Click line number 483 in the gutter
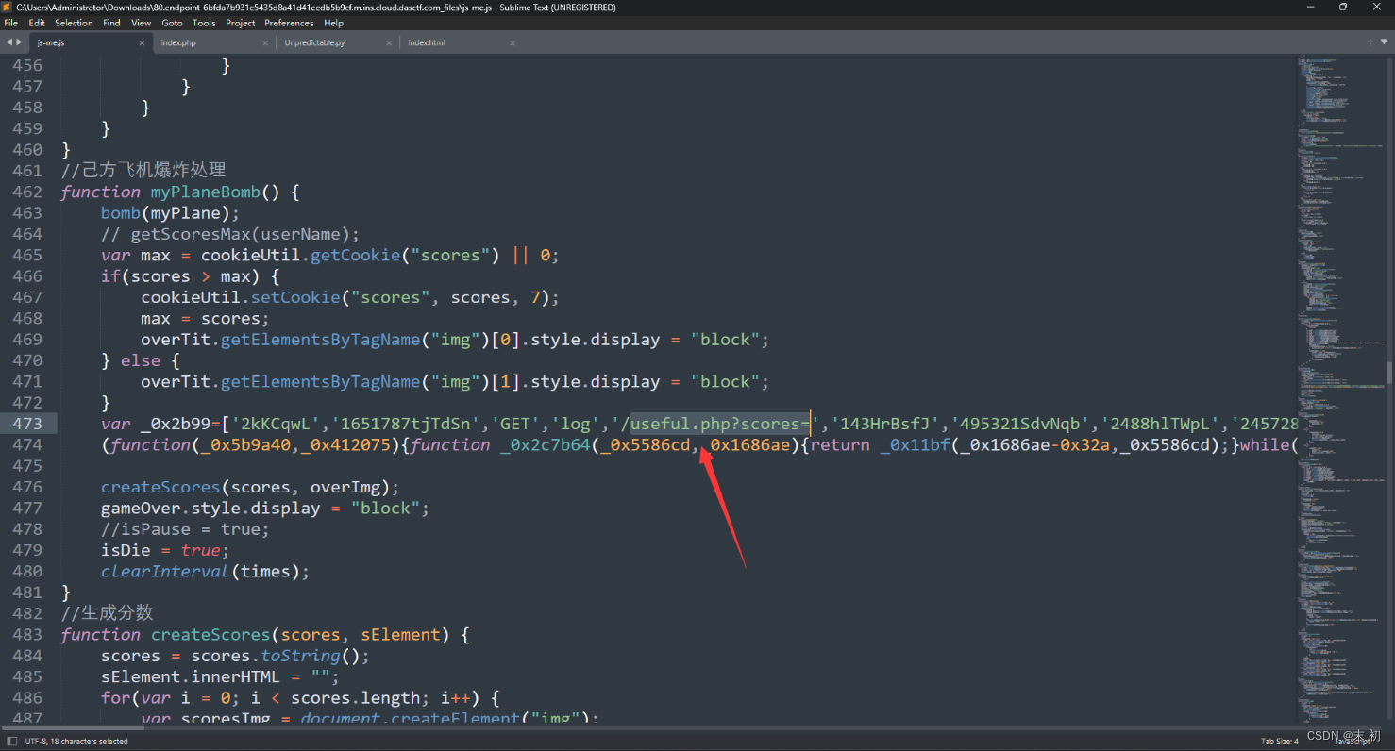This screenshot has width=1395, height=751. tap(27, 634)
